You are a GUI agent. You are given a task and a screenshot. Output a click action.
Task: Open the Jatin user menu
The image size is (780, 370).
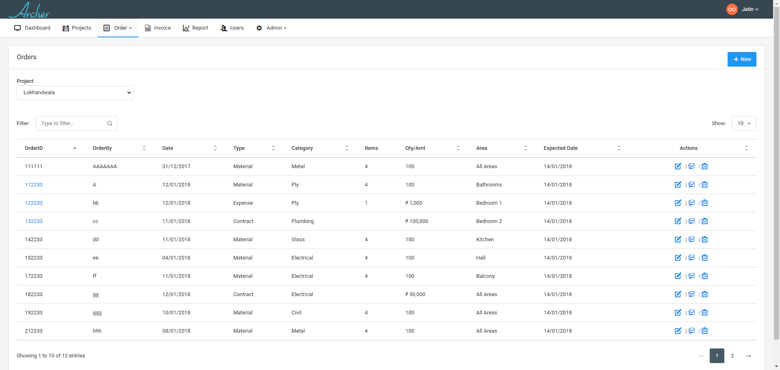(750, 9)
